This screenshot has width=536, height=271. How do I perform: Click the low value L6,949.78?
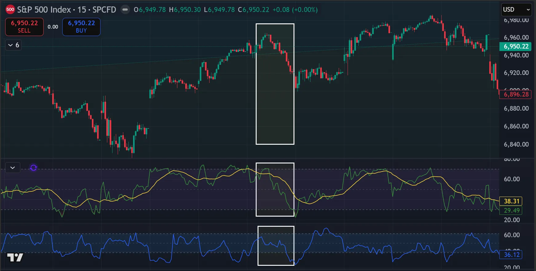(x=219, y=10)
